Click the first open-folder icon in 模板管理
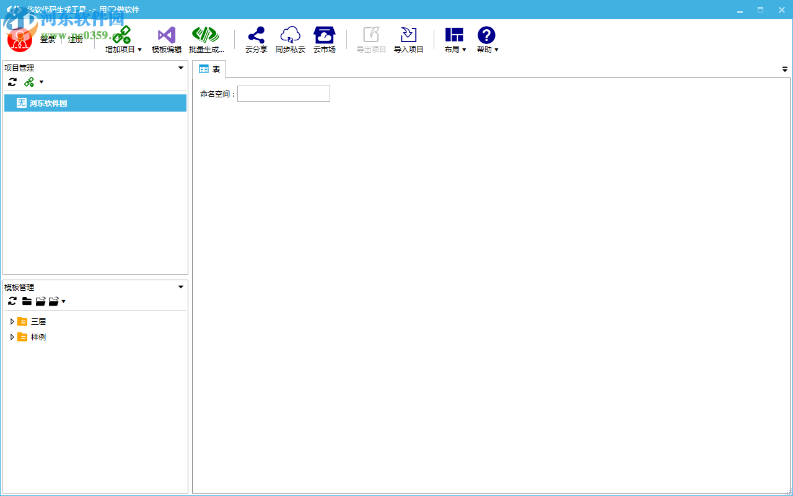The image size is (793, 496). point(40,301)
